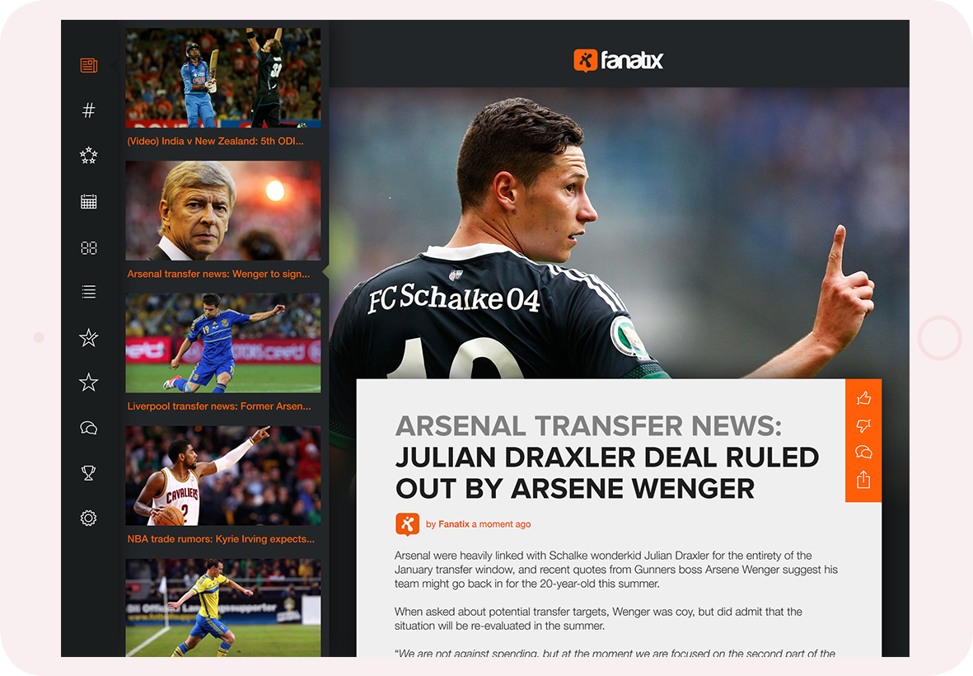Like the article with thumbs up
The width and height of the screenshot is (973, 676).
(863, 398)
